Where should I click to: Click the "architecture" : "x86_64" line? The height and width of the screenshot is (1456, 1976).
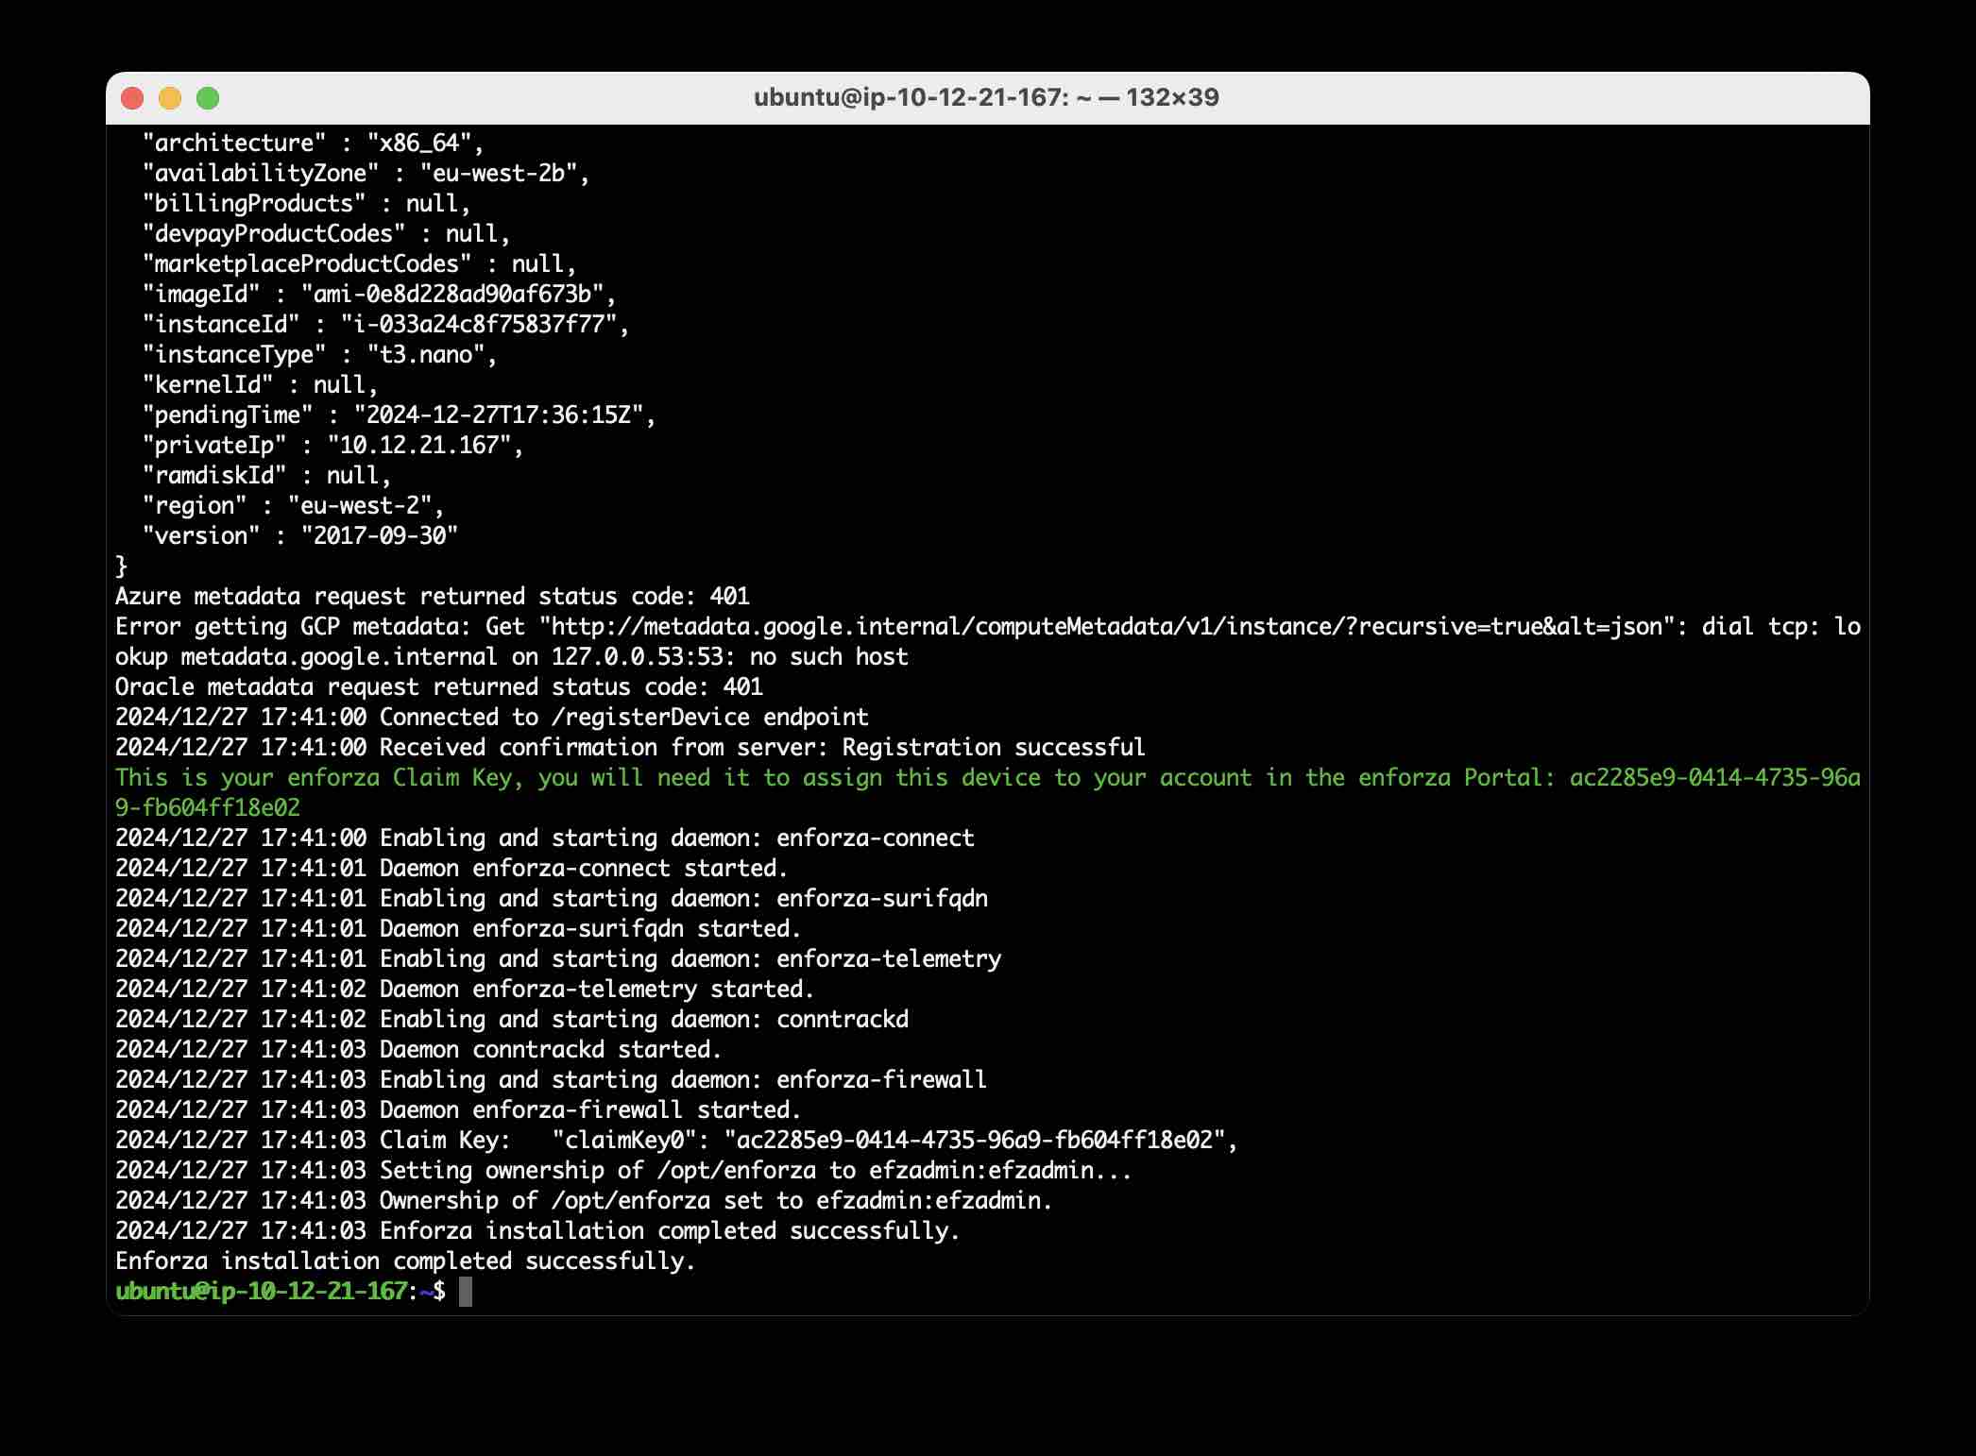pos(313,143)
